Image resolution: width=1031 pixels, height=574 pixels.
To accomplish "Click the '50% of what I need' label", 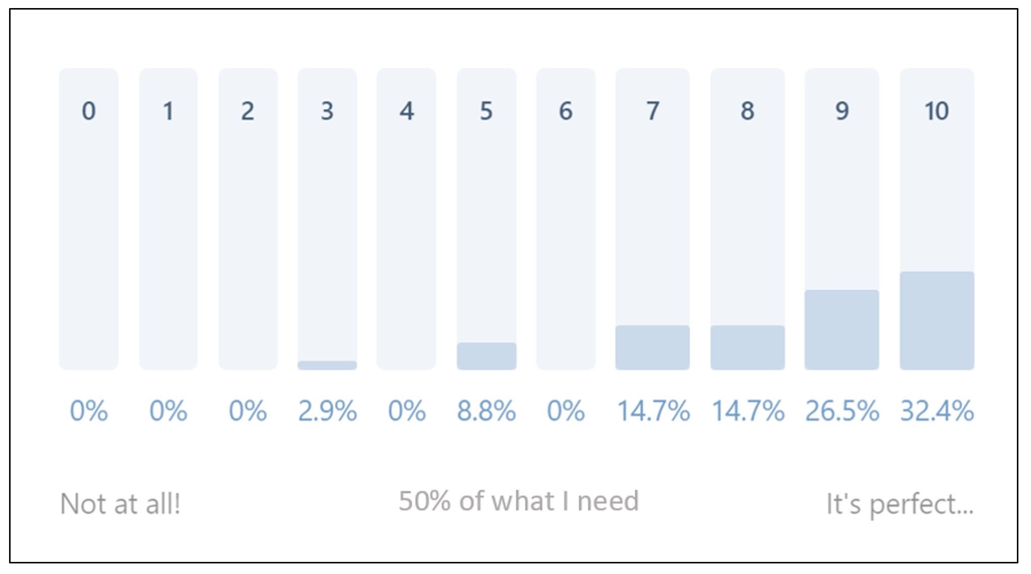I will [519, 501].
